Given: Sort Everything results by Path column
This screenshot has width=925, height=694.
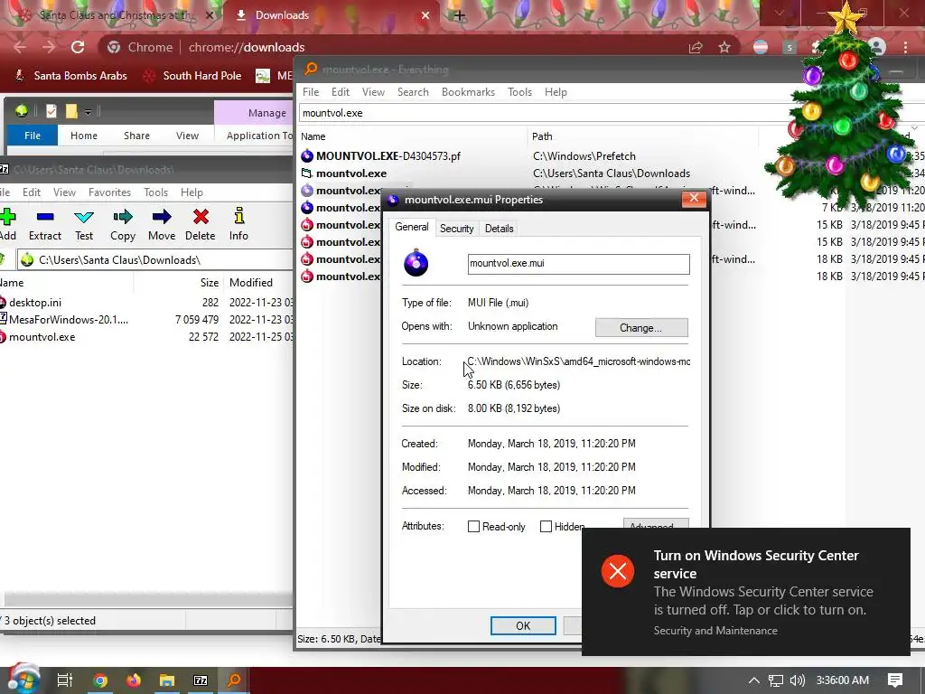Looking at the screenshot, I should click(542, 136).
